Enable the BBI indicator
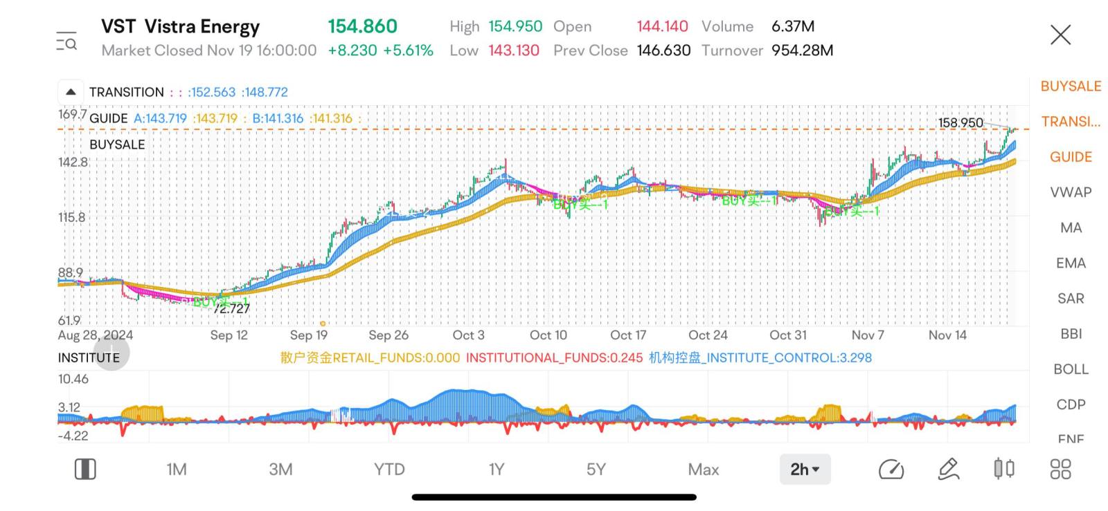The width and height of the screenshot is (1108, 511). coord(1071,333)
